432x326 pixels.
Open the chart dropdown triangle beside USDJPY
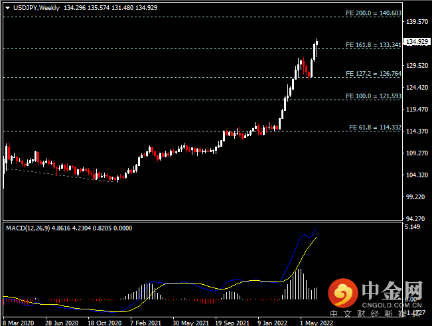click(x=8, y=8)
